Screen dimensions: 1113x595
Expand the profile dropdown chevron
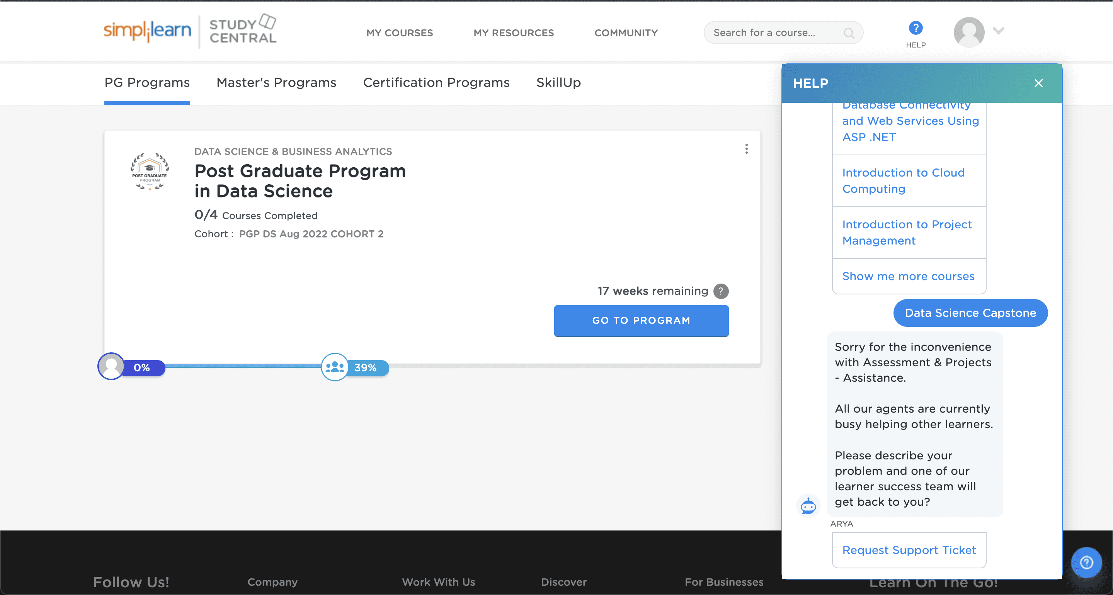(x=999, y=30)
